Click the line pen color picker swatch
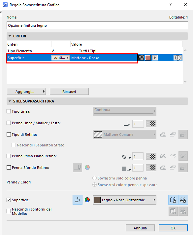 click(151, 124)
